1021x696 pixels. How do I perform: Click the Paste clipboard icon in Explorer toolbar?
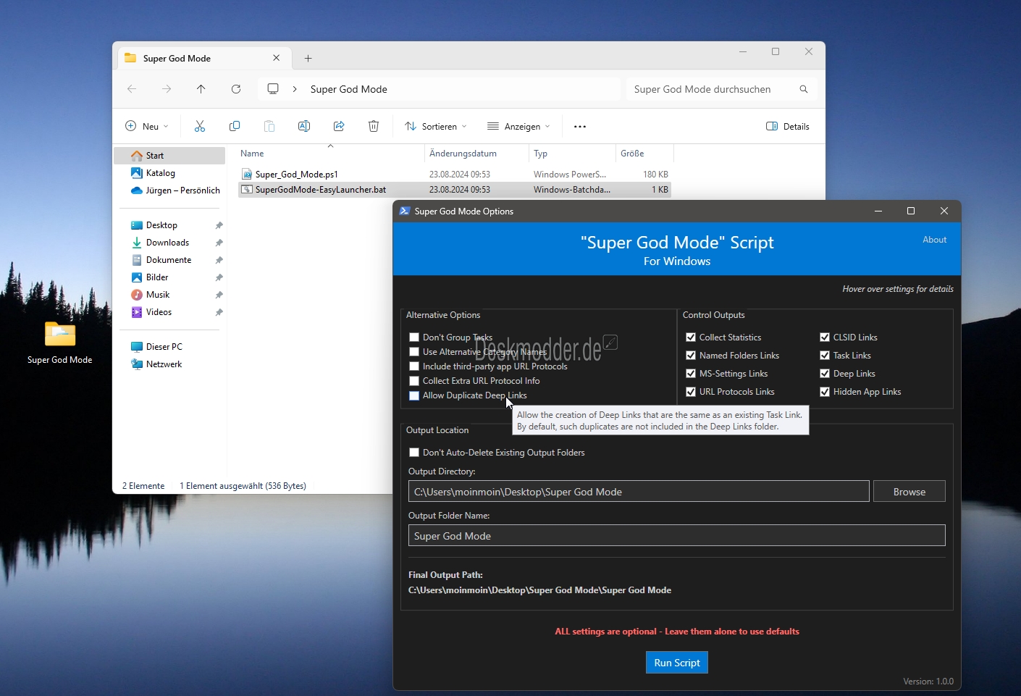point(269,126)
